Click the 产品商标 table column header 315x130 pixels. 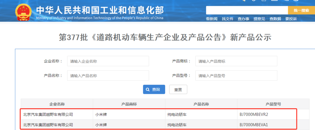(x=129, y=104)
